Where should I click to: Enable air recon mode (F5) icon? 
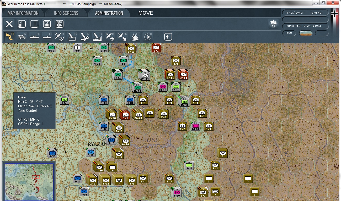coord(60,36)
